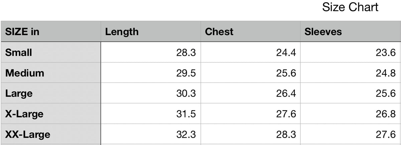Select Large chest cell 26.4
Image resolution: width=401 pixels, height=145 pixels.
click(x=286, y=93)
